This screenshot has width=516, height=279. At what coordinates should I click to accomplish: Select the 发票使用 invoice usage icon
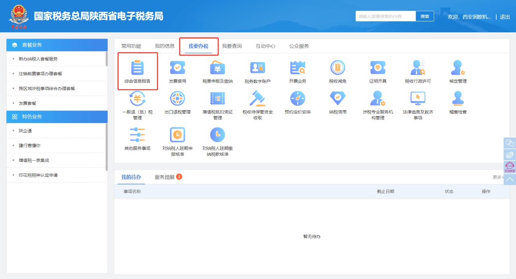pos(177,71)
